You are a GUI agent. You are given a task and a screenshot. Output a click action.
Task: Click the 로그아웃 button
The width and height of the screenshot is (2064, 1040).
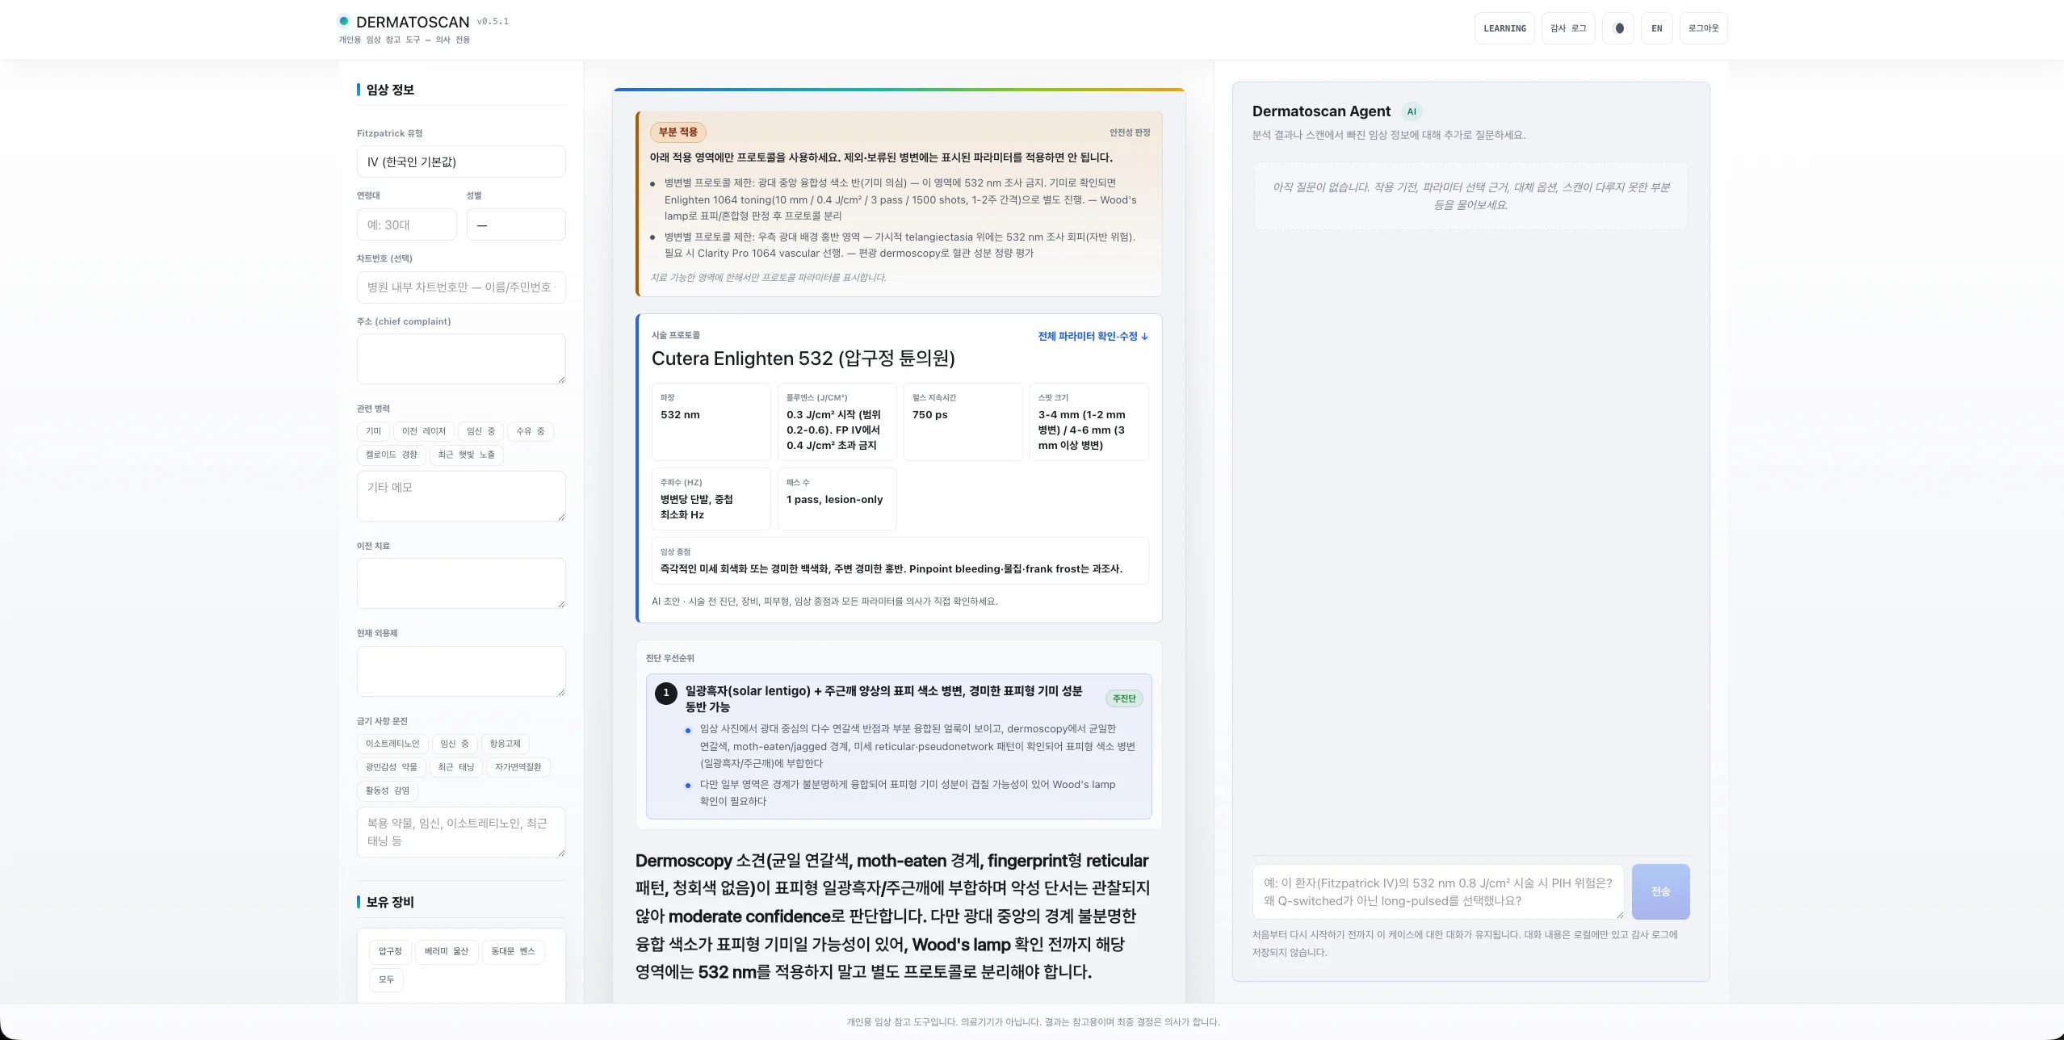point(1703,28)
